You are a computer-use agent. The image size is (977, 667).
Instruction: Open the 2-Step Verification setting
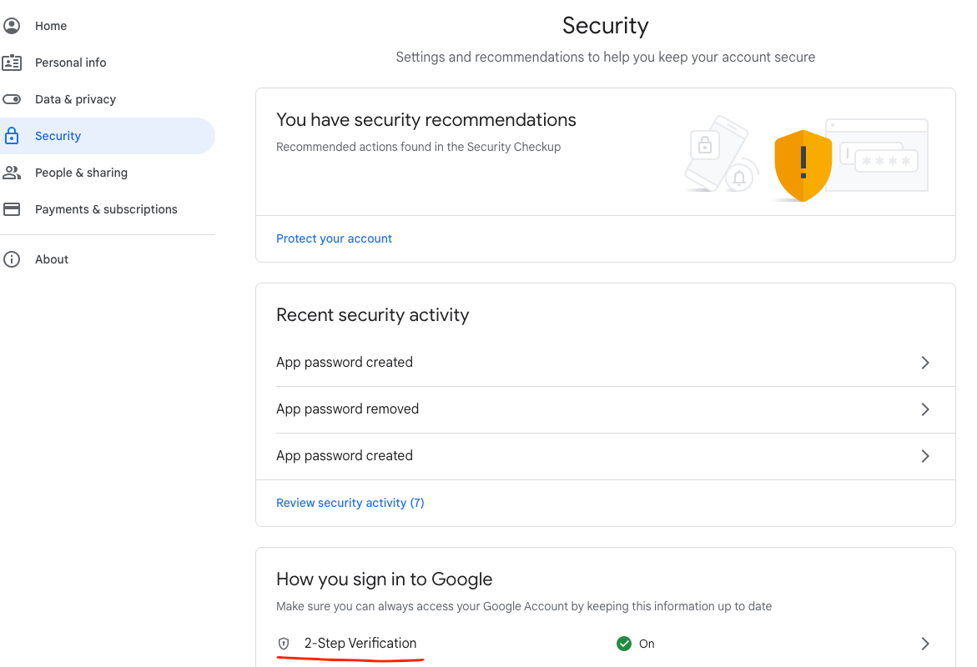point(360,644)
